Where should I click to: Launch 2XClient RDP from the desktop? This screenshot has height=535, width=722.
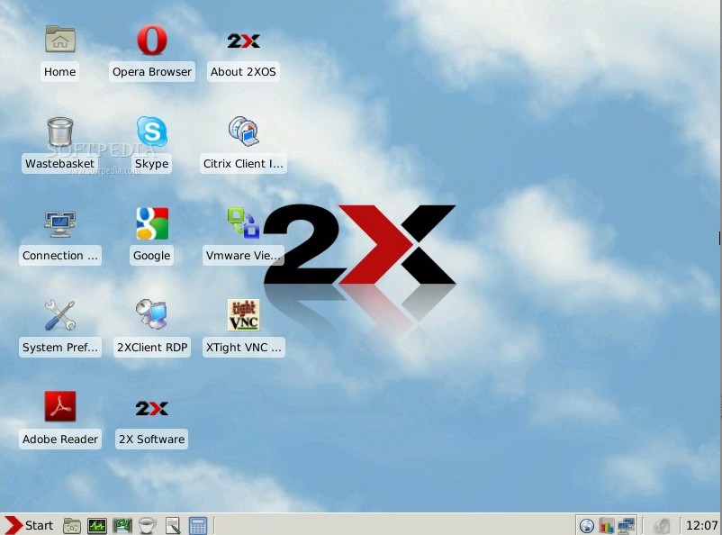(152, 314)
